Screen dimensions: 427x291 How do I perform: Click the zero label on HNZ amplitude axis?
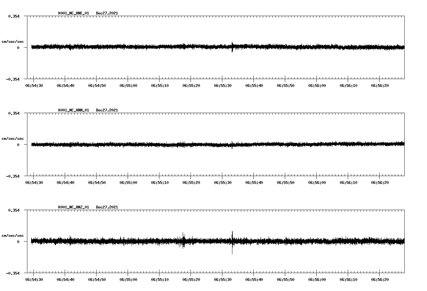tap(18, 242)
